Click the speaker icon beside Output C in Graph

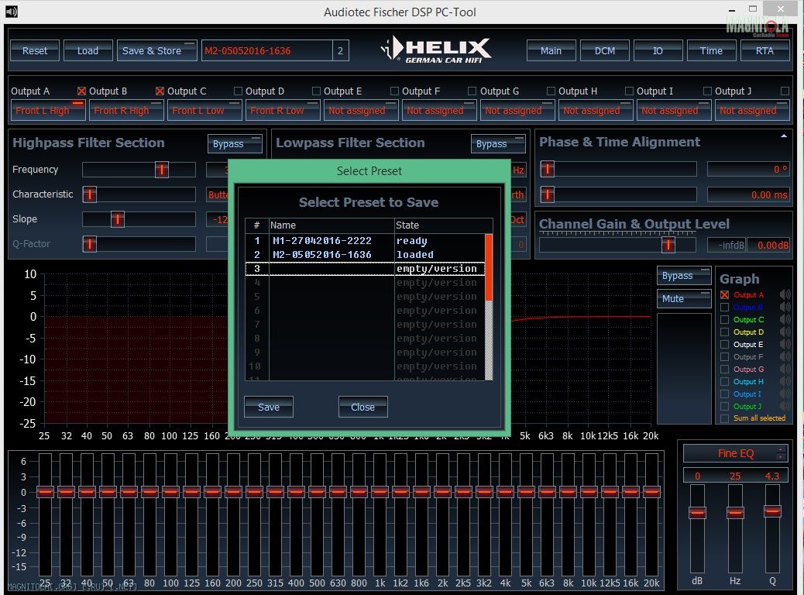point(785,320)
